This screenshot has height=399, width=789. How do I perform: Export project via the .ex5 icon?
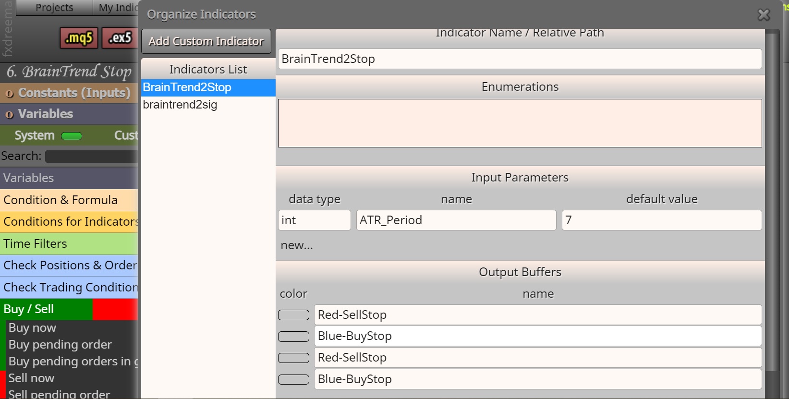pyautogui.click(x=120, y=38)
